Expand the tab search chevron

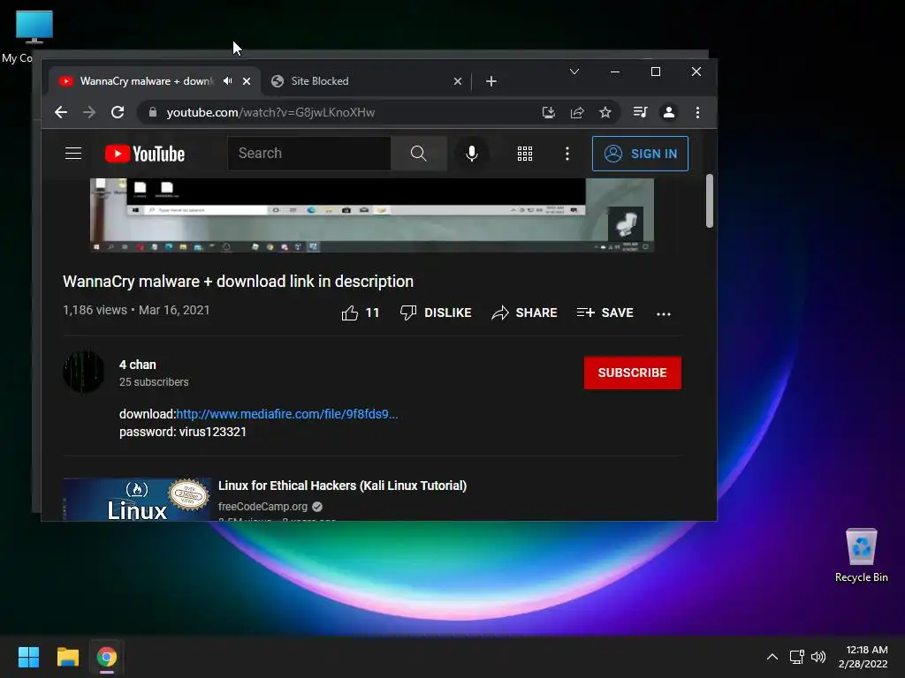point(574,72)
